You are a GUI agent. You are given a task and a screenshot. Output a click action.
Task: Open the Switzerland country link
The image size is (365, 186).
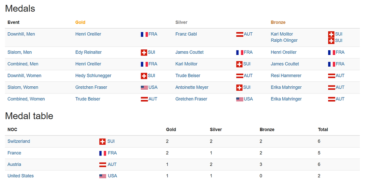19,141
